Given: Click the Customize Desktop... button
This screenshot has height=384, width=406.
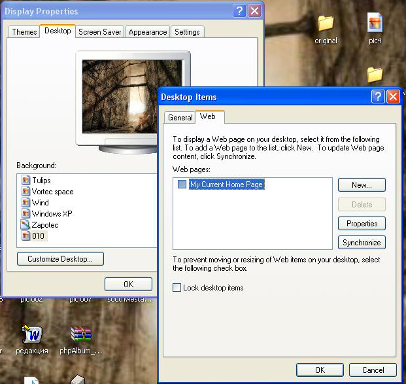Looking at the screenshot, I should pos(60,259).
